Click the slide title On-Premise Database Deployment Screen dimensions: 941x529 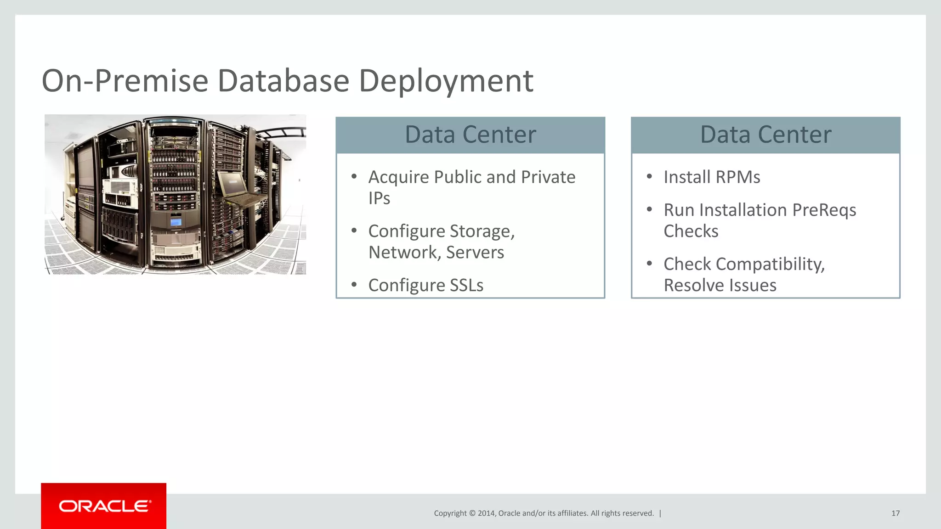(287, 81)
